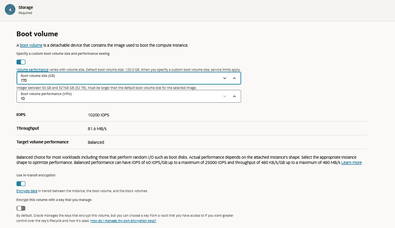Screen dimensions: 395x228
Task: Open the Encrypts data link
Action: tap(27, 191)
